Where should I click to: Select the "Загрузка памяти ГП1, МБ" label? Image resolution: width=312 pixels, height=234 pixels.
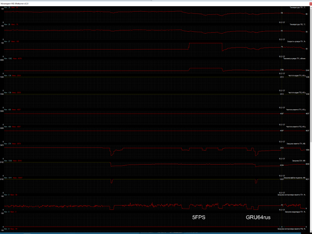(296, 144)
